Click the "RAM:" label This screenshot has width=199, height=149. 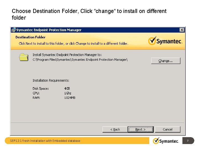[x=36, y=98]
